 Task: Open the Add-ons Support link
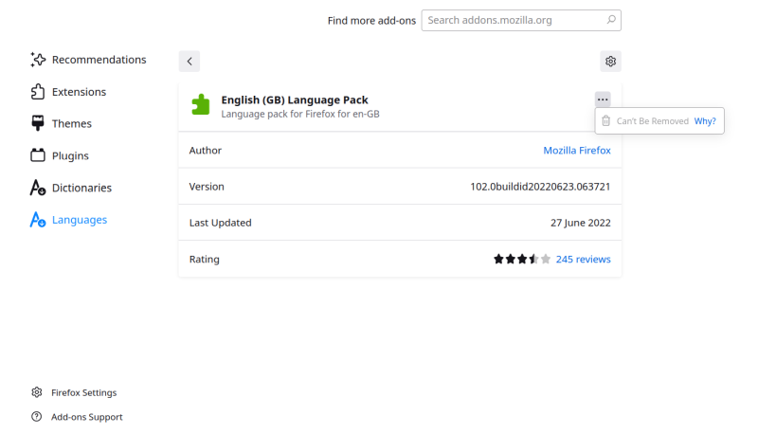pos(87,417)
